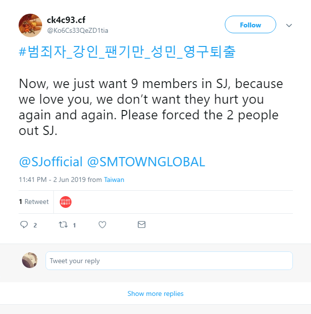Image resolution: width=311 pixels, height=314 pixels.
Task: Retweet this tweet using the retweet icon
Action: (63, 225)
